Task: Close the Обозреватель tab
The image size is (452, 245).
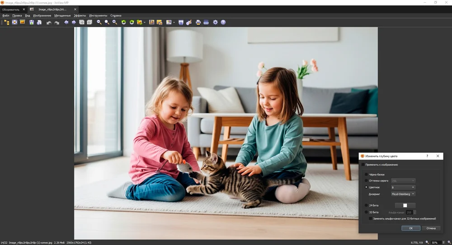Action: [24, 9]
